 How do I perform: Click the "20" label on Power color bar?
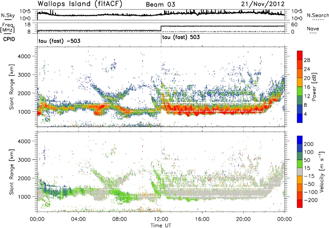click(307, 78)
